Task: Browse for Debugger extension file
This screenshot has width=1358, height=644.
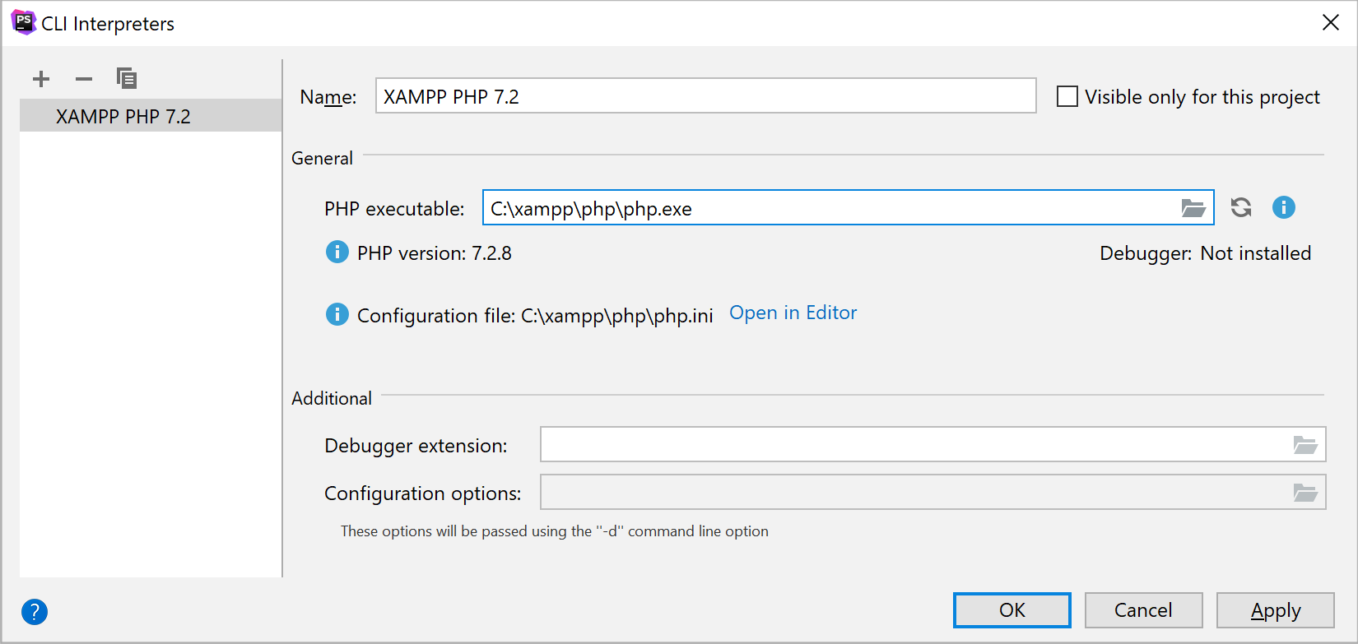Action: pos(1305,445)
